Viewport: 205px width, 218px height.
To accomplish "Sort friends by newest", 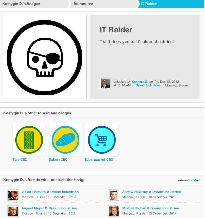I will pyautogui.click(x=184, y=180).
